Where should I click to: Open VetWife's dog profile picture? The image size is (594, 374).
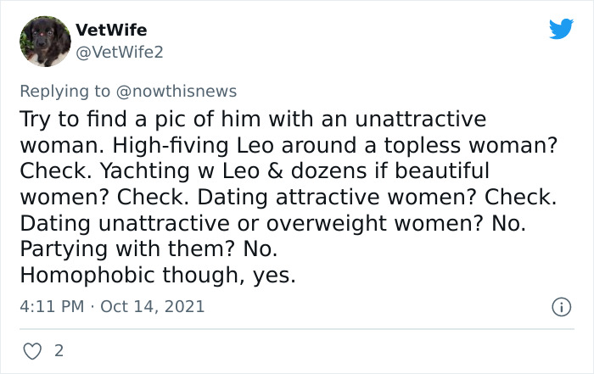45,42
